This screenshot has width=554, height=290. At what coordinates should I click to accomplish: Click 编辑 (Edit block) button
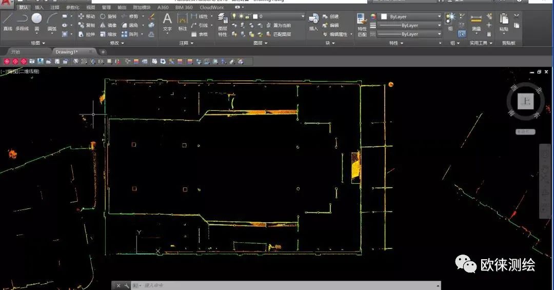coord(331,25)
